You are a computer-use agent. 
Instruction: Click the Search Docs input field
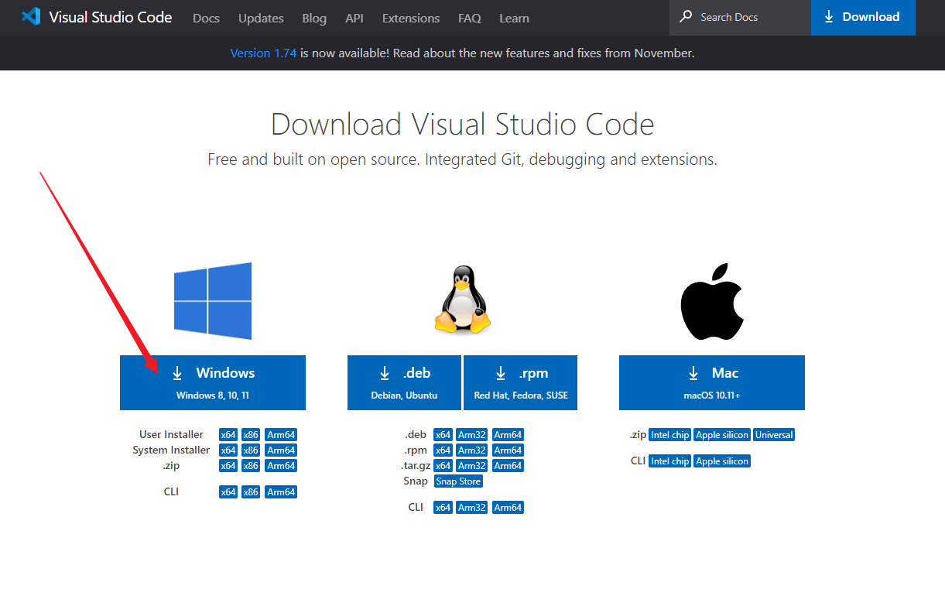(740, 17)
